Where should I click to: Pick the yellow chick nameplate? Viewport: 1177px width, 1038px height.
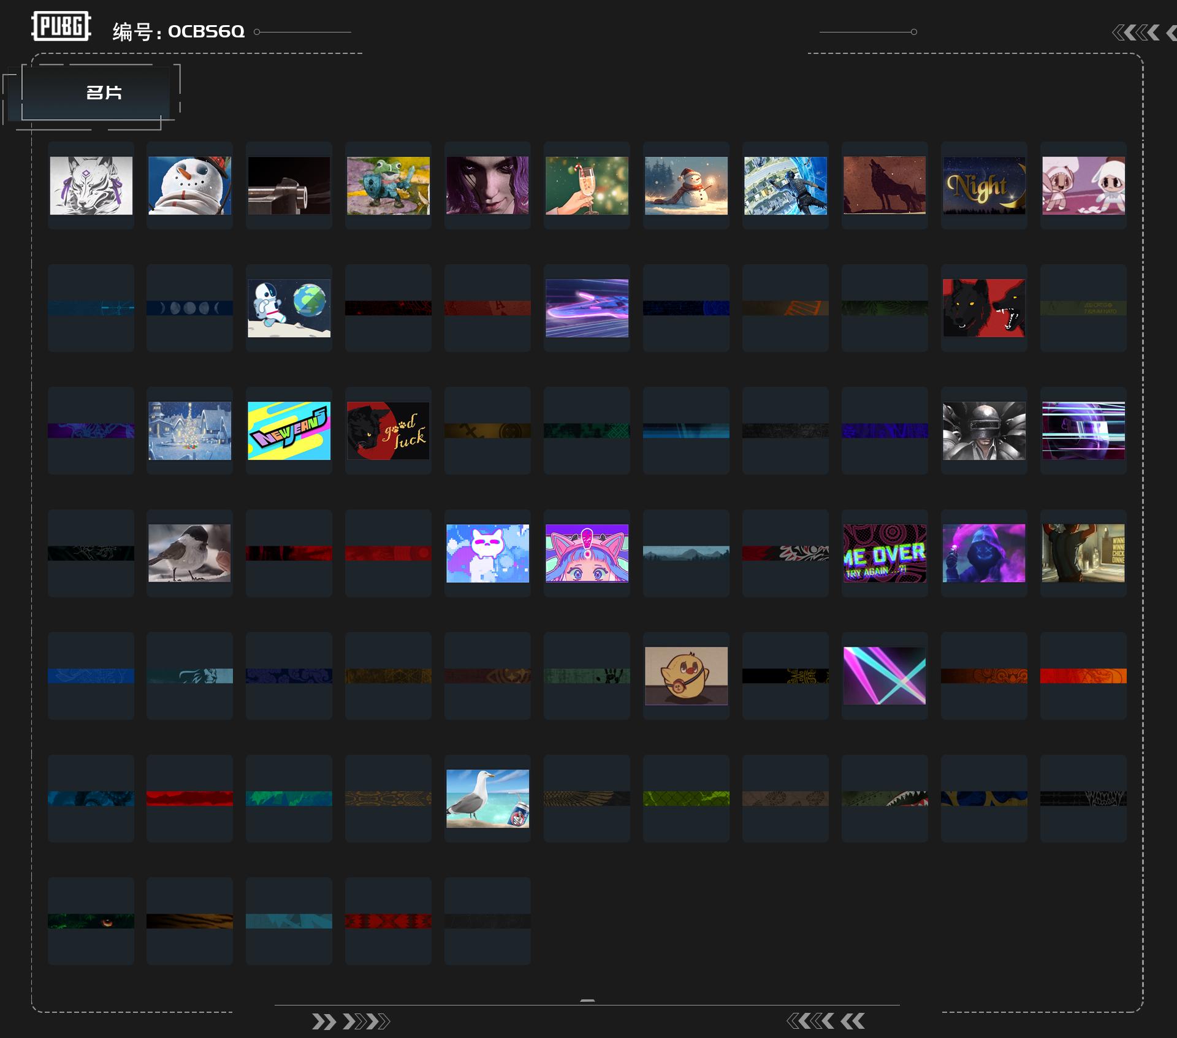[x=686, y=676]
